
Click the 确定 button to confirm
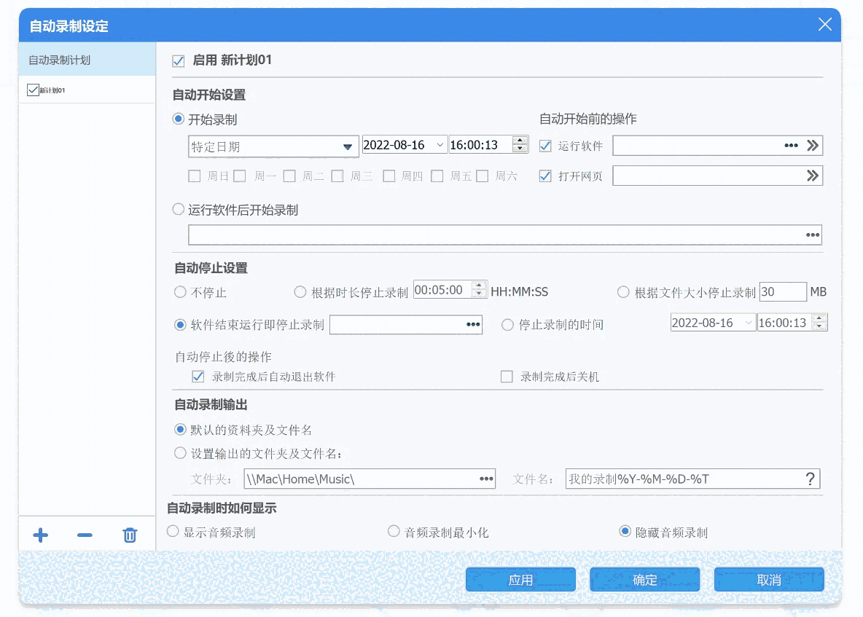pyautogui.click(x=644, y=579)
